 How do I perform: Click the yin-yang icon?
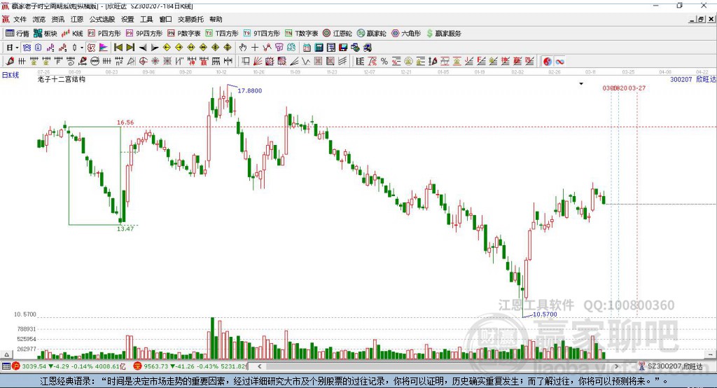[548, 62]
